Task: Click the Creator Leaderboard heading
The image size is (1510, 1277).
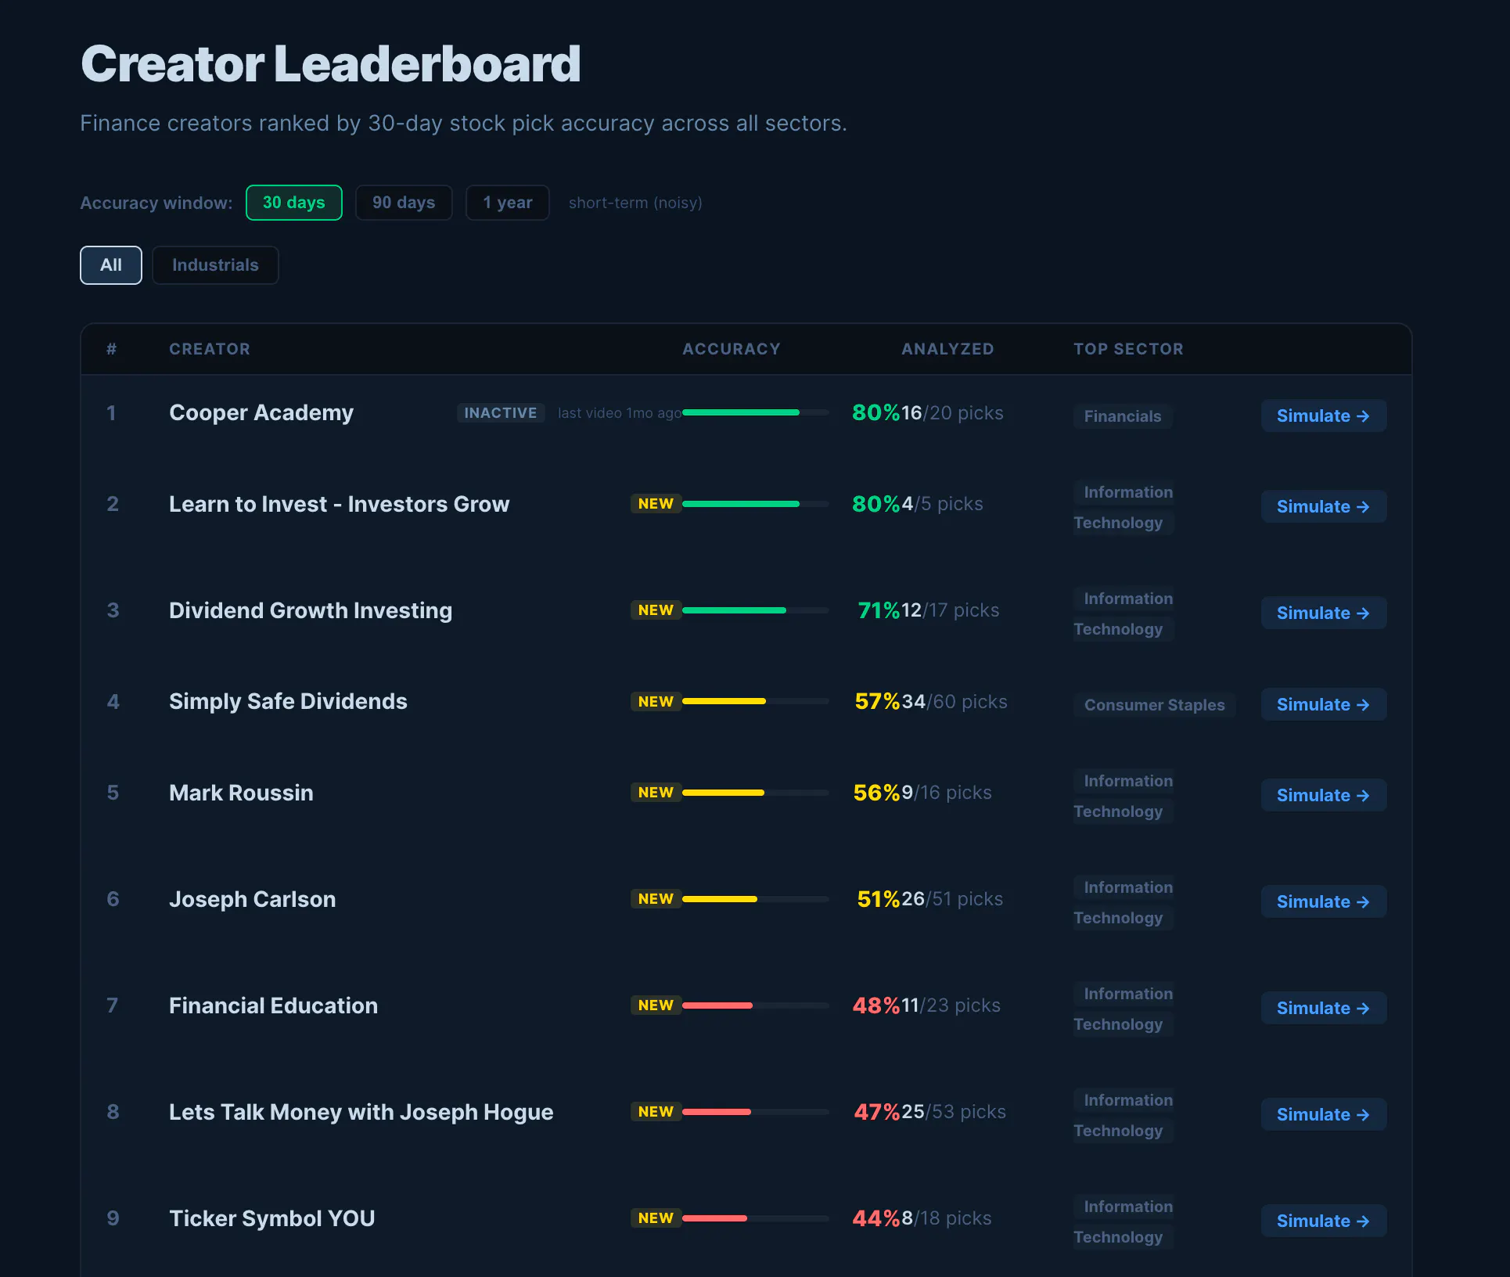Action: click(x=331, y=63)
